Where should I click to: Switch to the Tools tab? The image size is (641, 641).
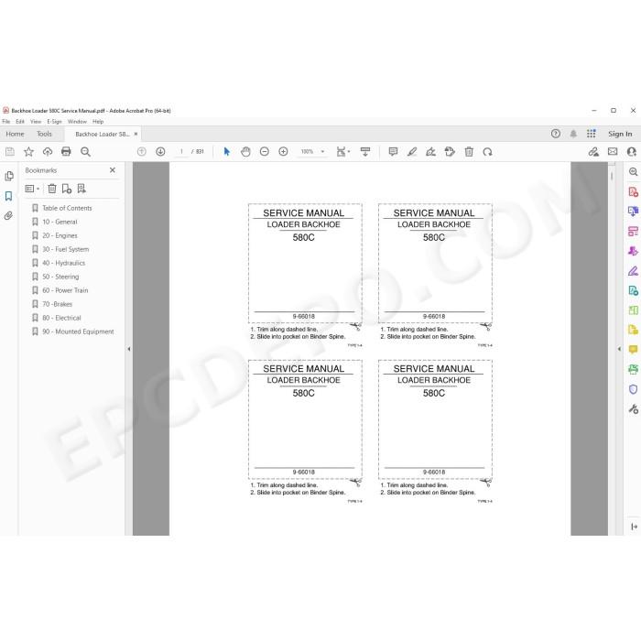click(44, 134)
